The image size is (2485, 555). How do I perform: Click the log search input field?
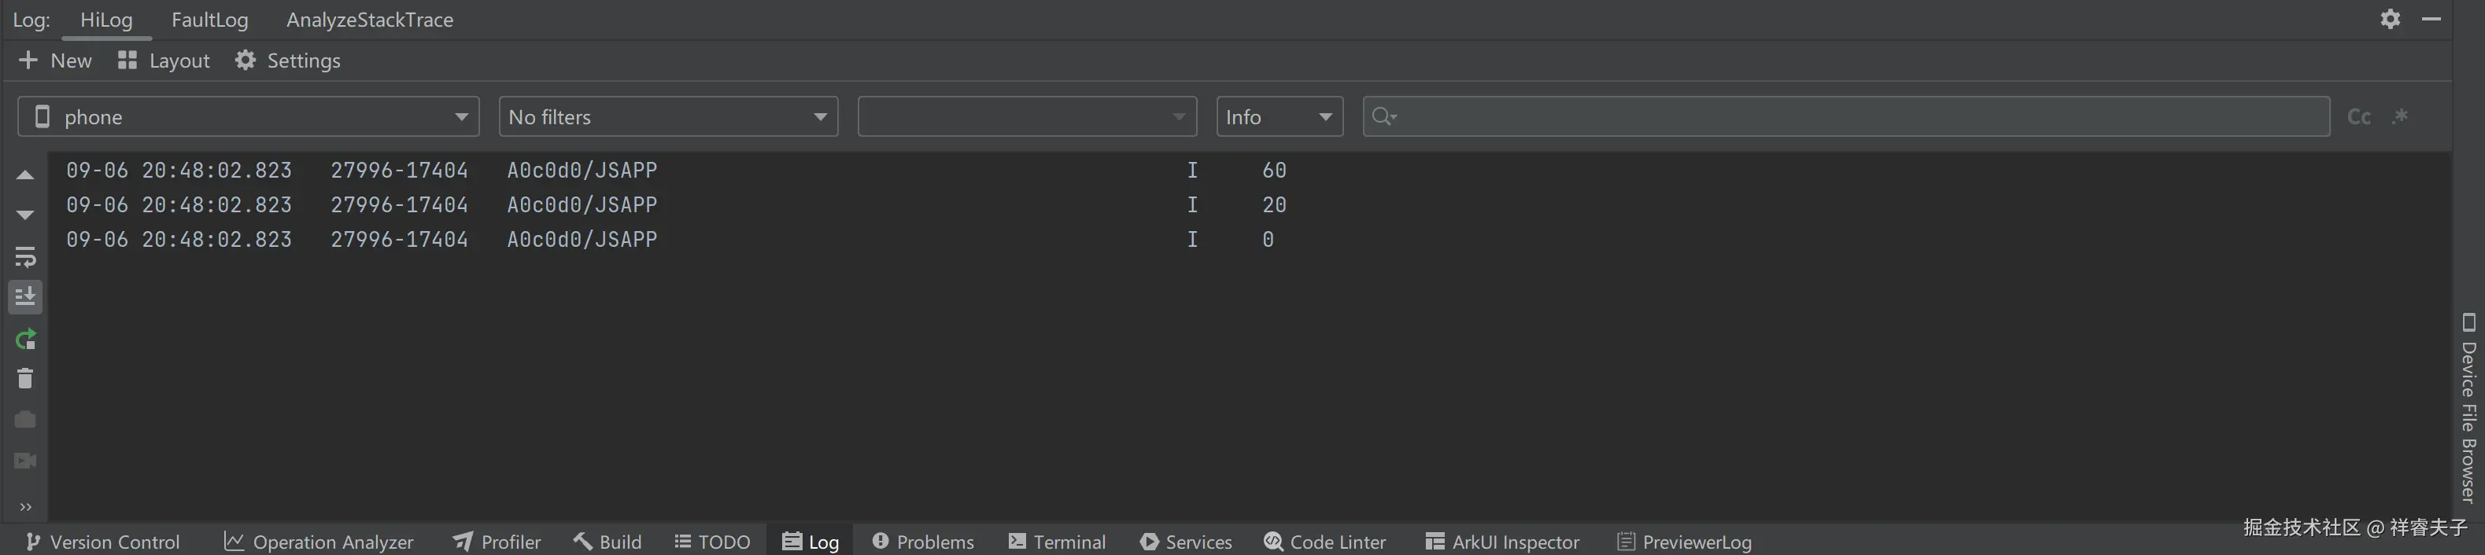point(1845,116)
